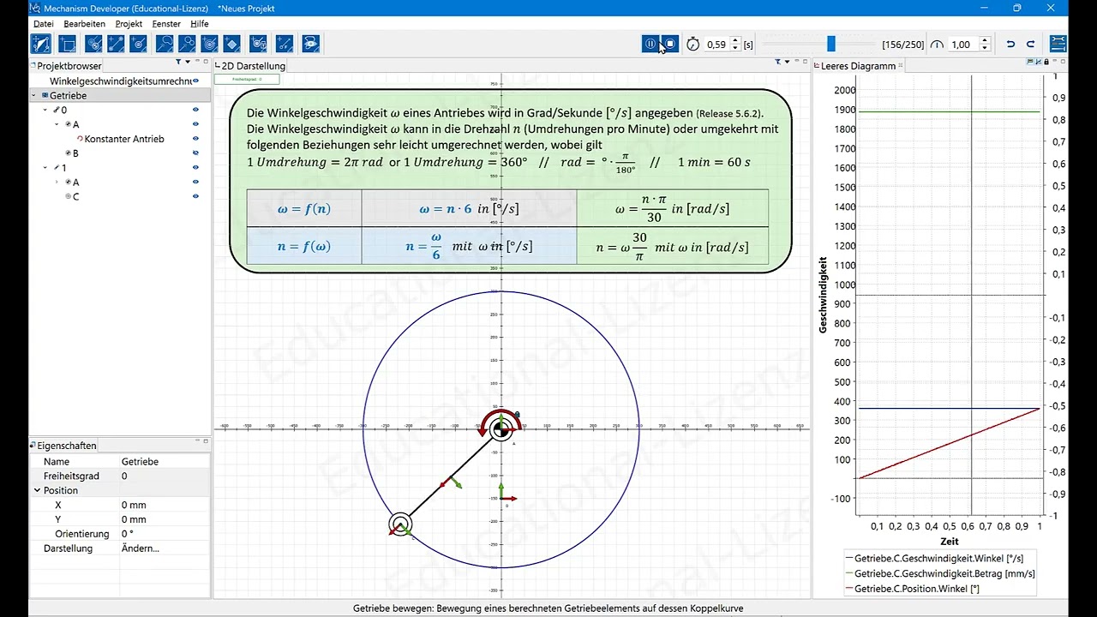Open the Datei menu
Viewport: 1097px width, 617px height.
43,24
